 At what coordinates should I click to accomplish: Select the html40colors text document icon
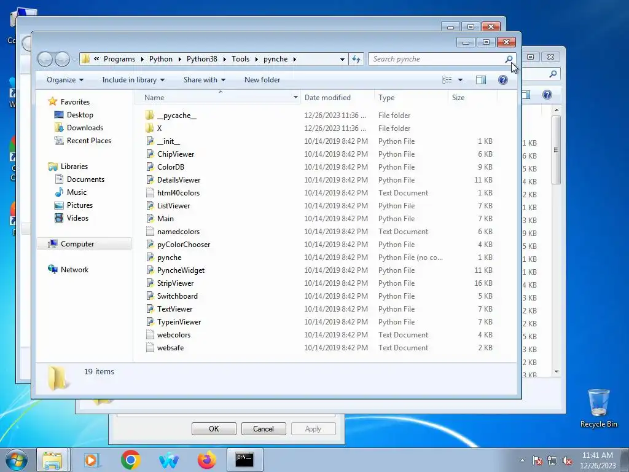[150, 193]
